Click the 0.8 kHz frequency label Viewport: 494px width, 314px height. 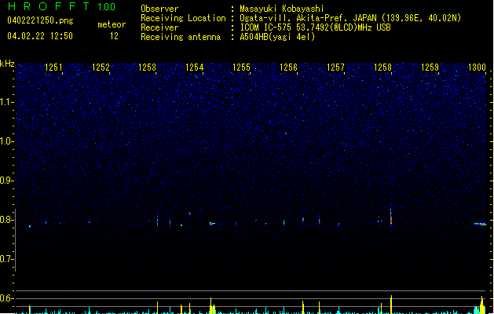click(7, 220)
